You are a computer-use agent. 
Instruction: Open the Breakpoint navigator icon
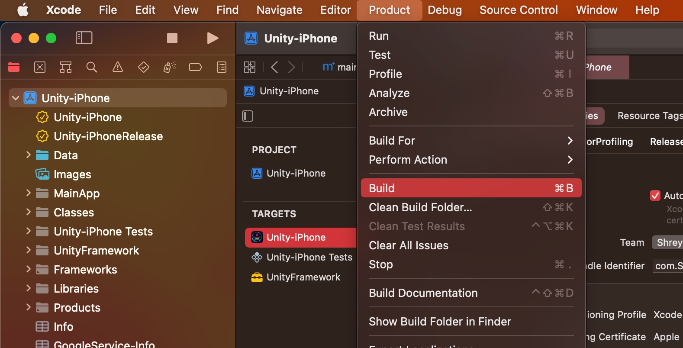pos(195,67)
